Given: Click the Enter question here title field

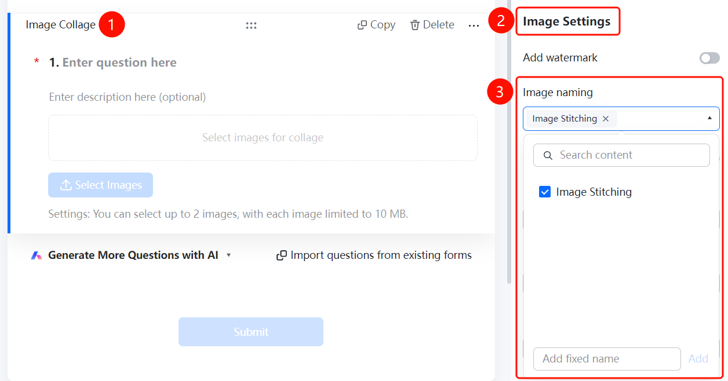Looking at the screenshot, I should click(119, 63).
